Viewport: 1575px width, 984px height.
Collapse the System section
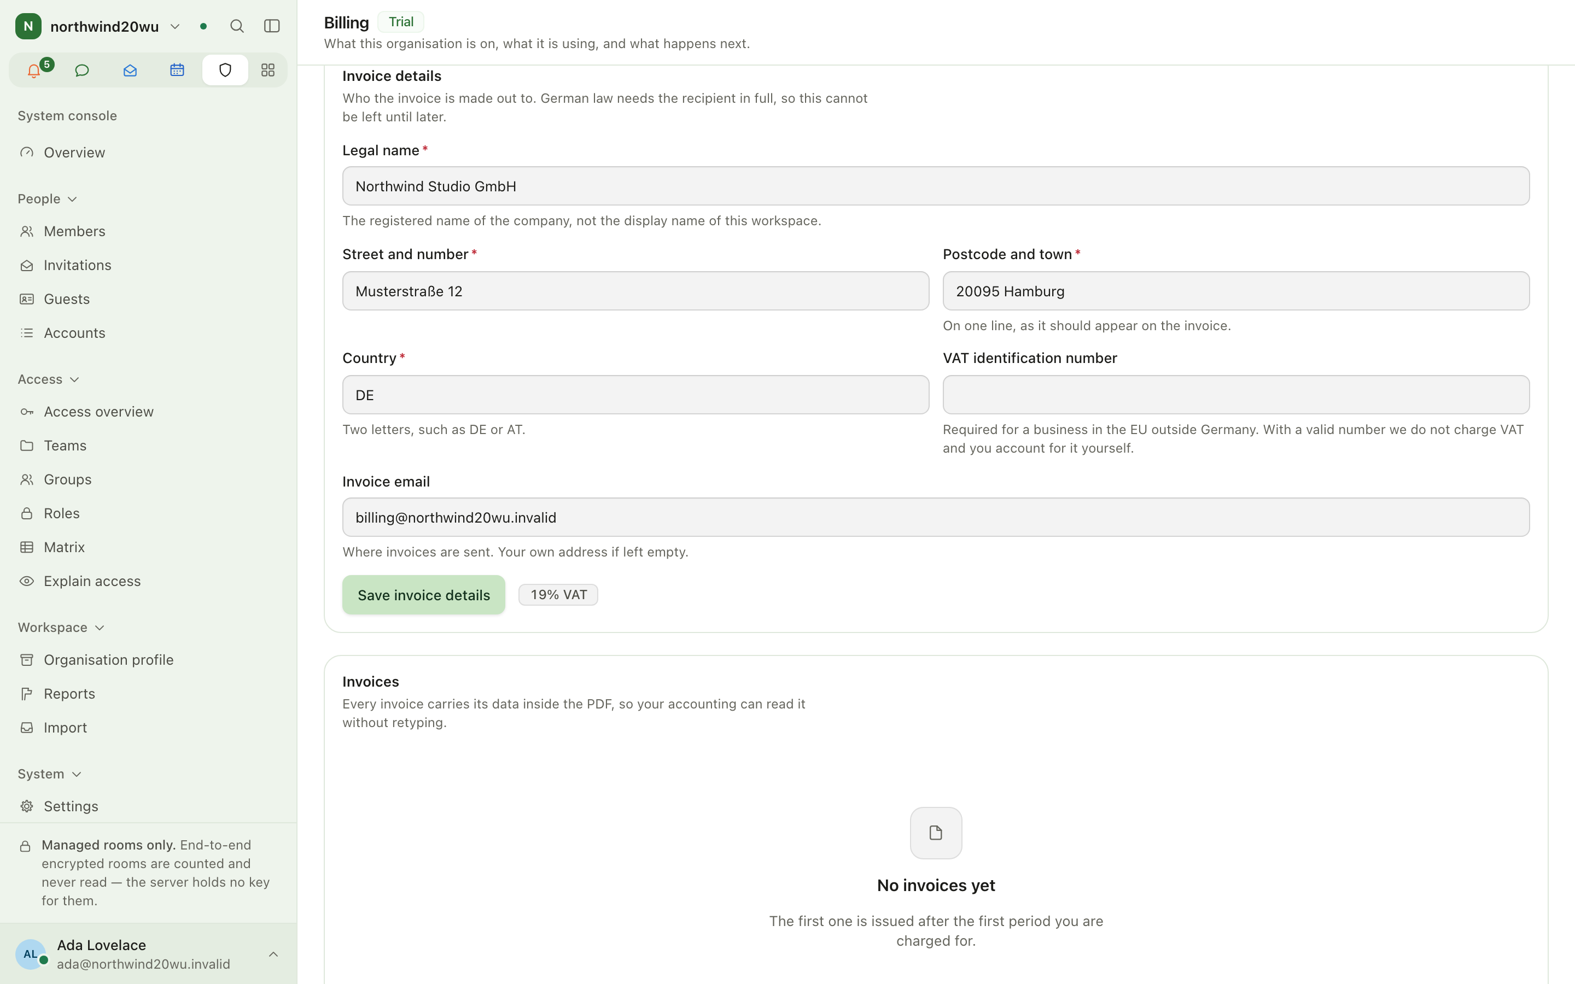coord(49,774)
